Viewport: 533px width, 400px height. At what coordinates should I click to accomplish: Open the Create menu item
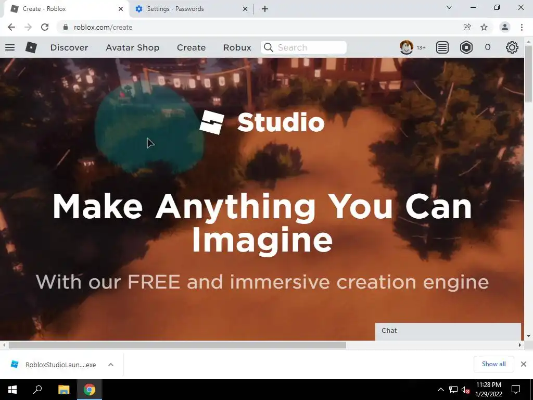click(191, 47)
